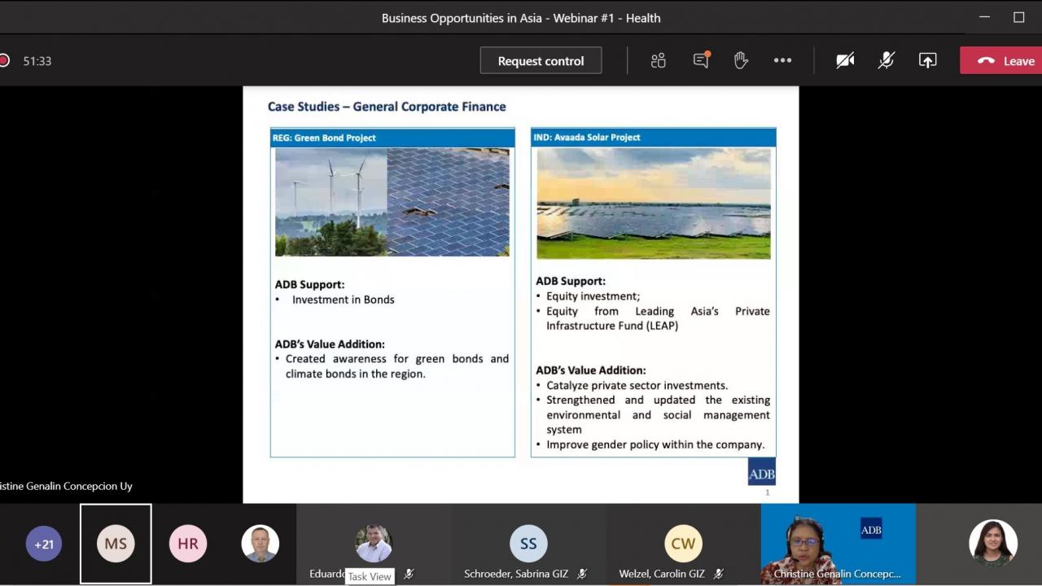Open More actions ellipsis menu
This screenshot has height=586, width=1042.
(782, 60)
